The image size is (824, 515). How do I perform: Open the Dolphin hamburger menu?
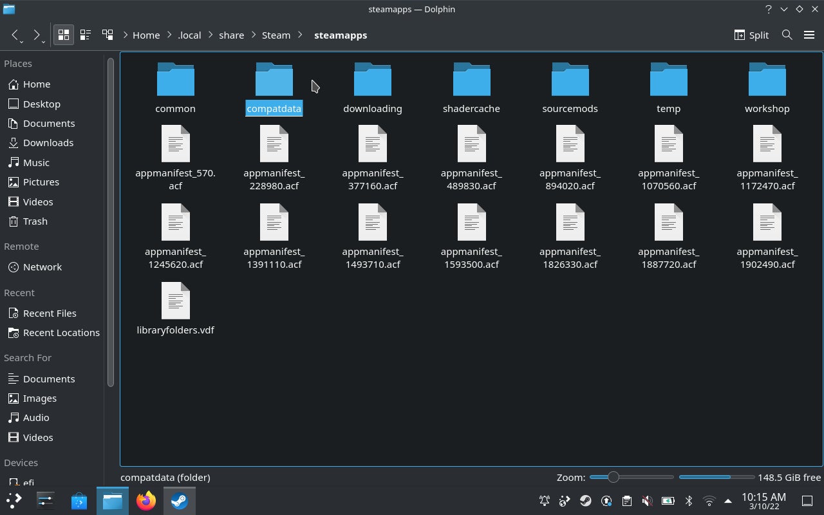click(809, 35)
